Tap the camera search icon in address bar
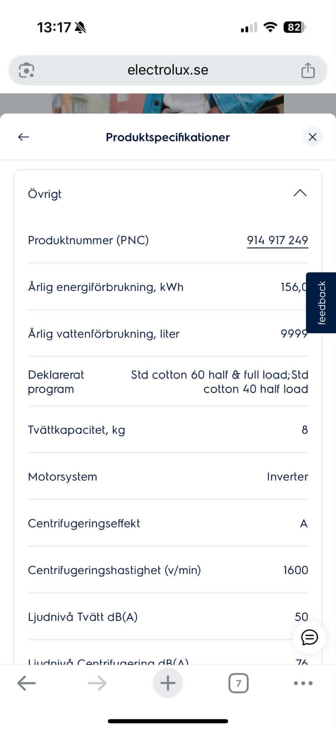336x730 pixels. pyautogui.click(x=26, y=70)
